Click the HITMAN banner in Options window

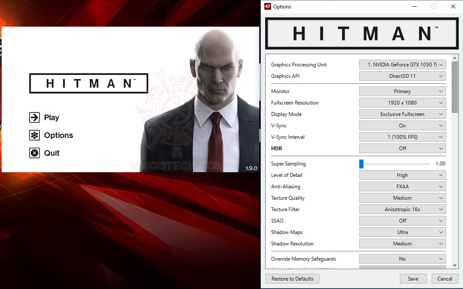362,33
